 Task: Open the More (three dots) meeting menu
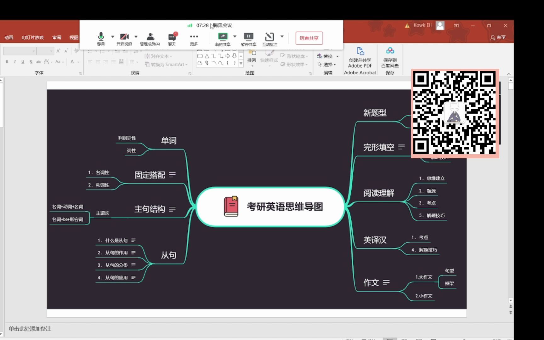click(x=194, y=39)
